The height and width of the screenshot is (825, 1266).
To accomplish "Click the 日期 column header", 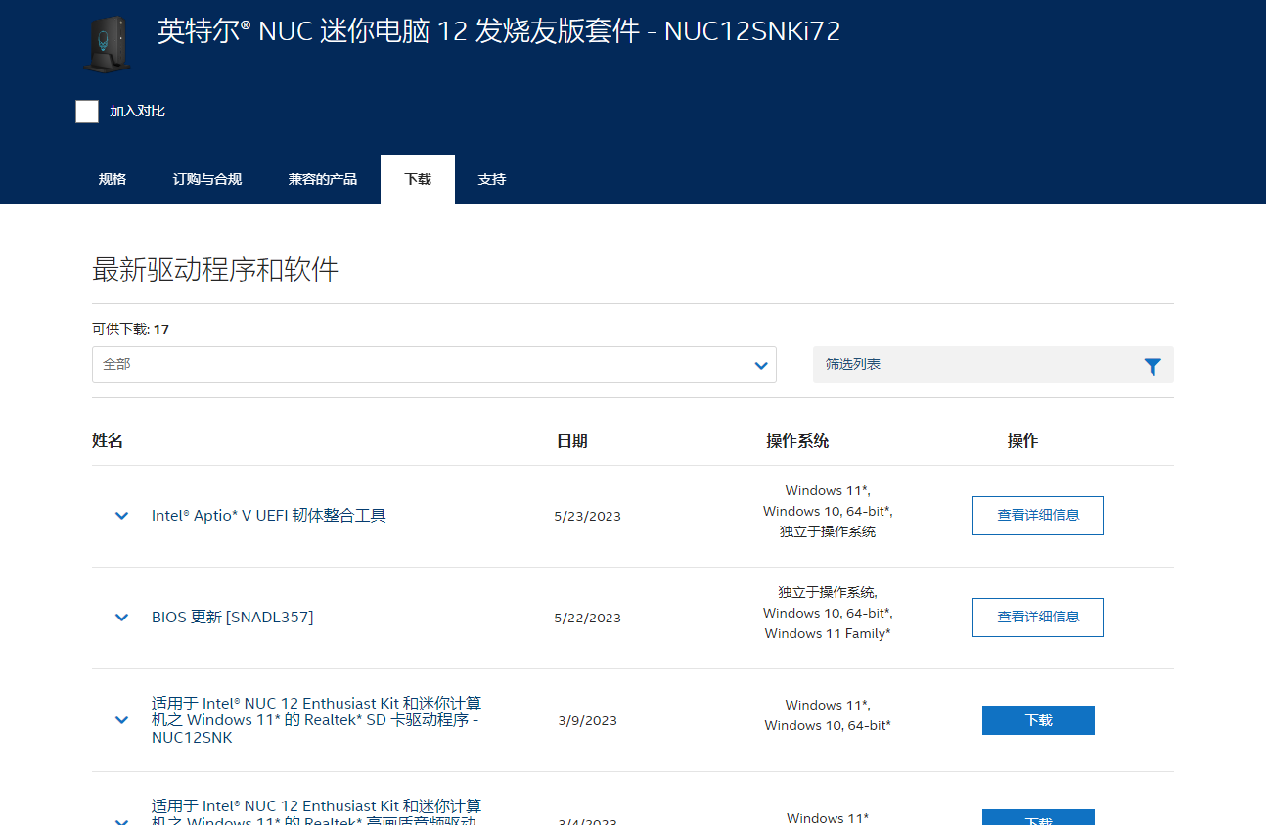I will 572,441.
